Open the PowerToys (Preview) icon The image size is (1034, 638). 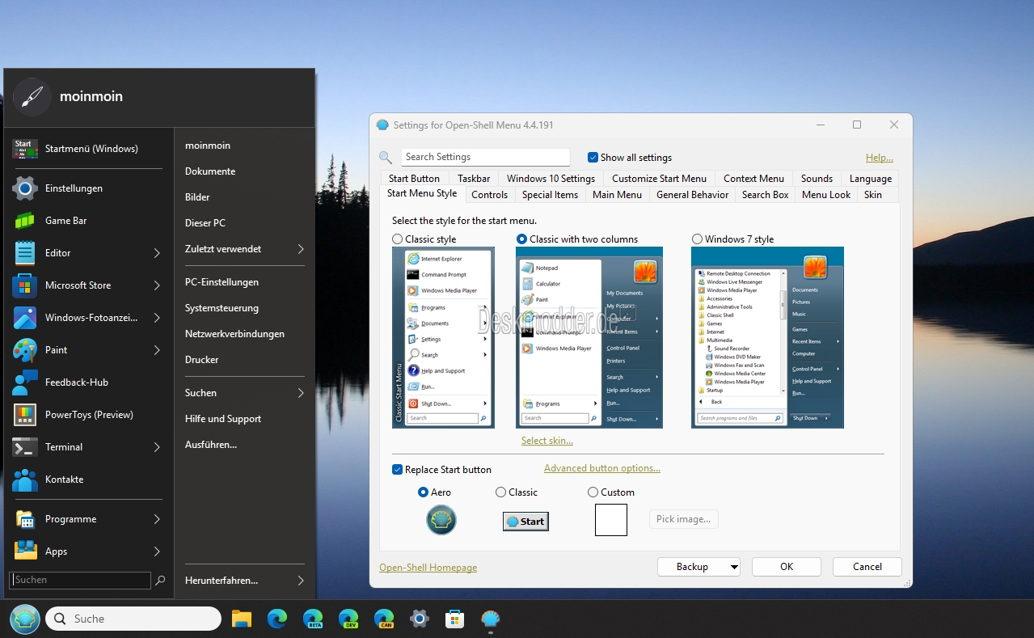click(25, 415)
